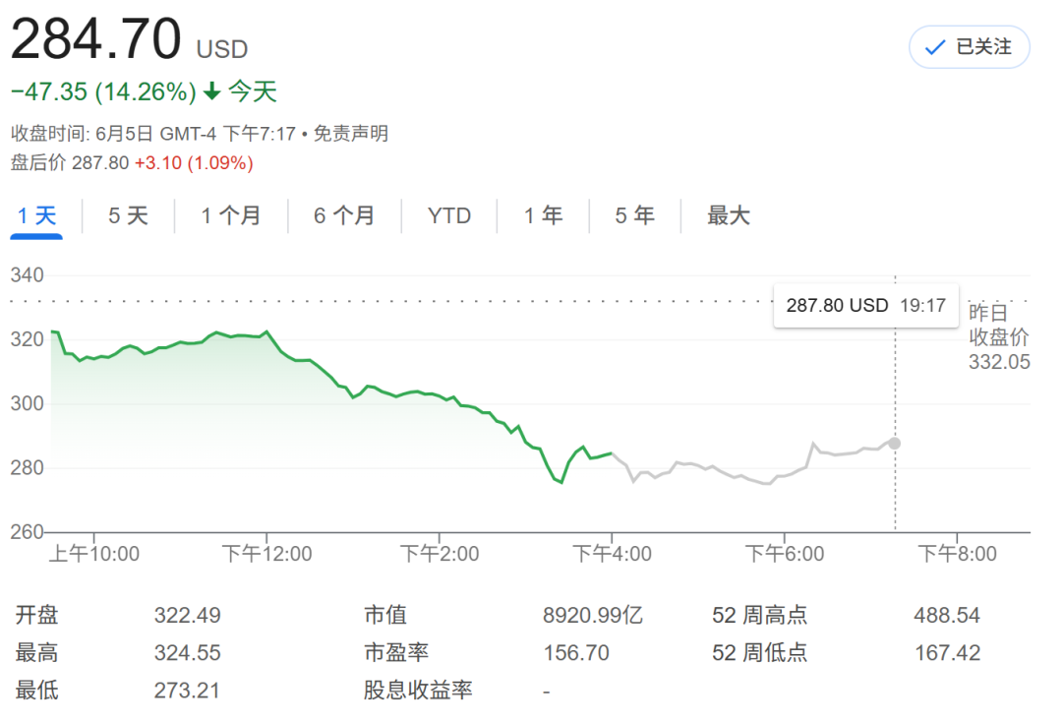Switch to the 5 天 tab
Screen dimensions: 1062x723
point(128,216)
